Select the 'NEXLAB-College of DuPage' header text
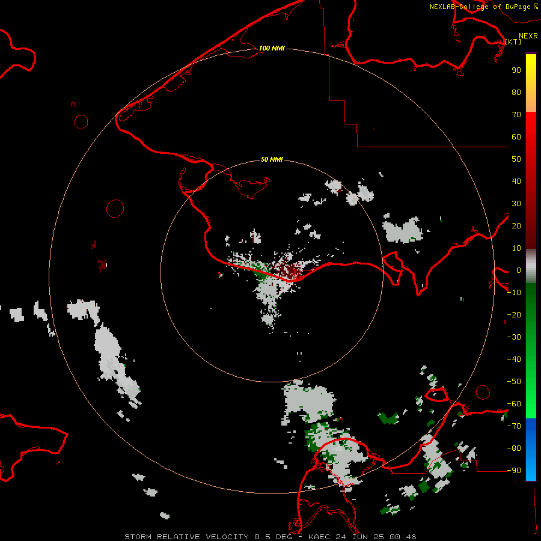Image resolution: width=541 pixels, height=541 pixels. point(480,7)
